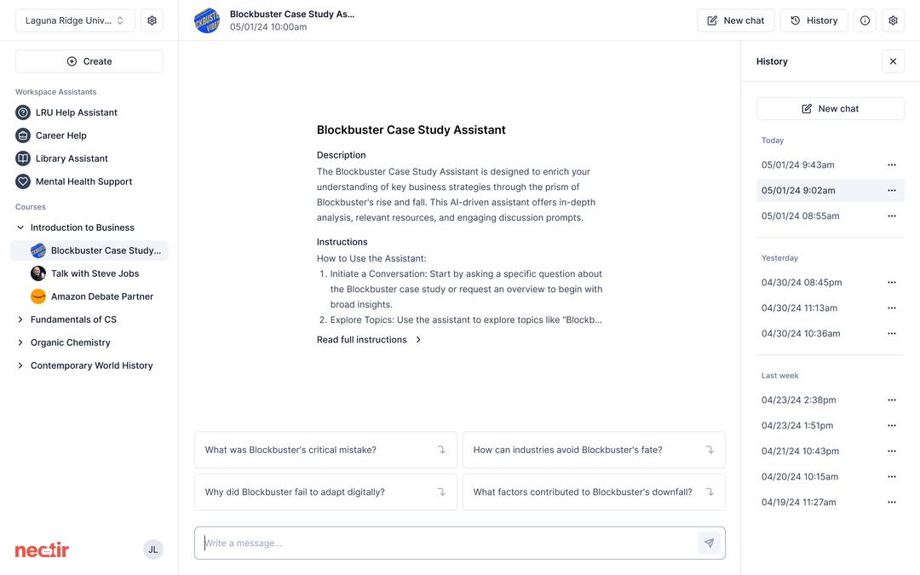Viewport: 920px width, 575px height.
Task: Open options menu for the 04/23/24 2:38pm chat
Action: pyautogui.click(x=892, y=400)
